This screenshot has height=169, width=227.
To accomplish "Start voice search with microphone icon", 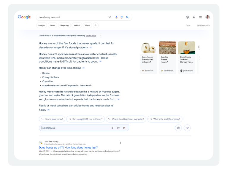I will 116,17.
